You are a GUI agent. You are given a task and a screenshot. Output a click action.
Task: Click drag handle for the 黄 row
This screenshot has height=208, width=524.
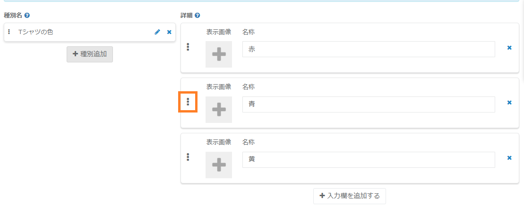pos(188,157)
